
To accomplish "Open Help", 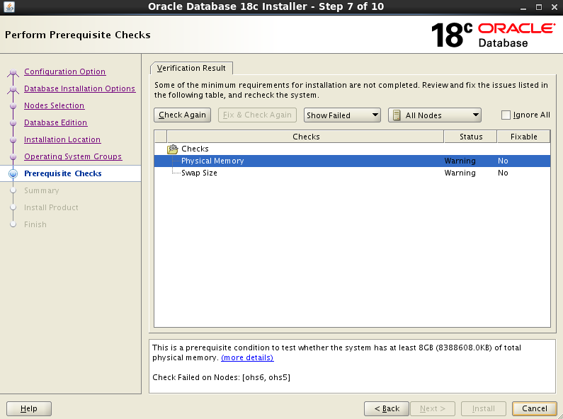I will pyautogui.click(x=29, y=408).
